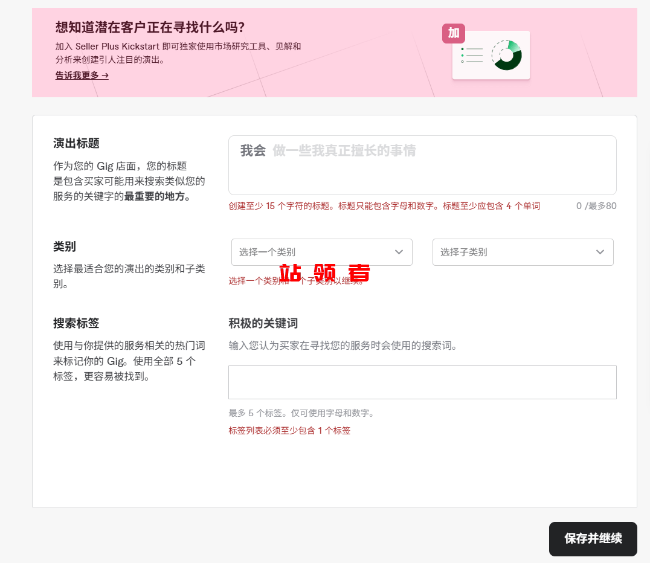Image resolution: width=650 pixels, height=563 pixels.
Task: Click the 积极的关键词 label
Action: pyautogui.click(x=263, y=323)
